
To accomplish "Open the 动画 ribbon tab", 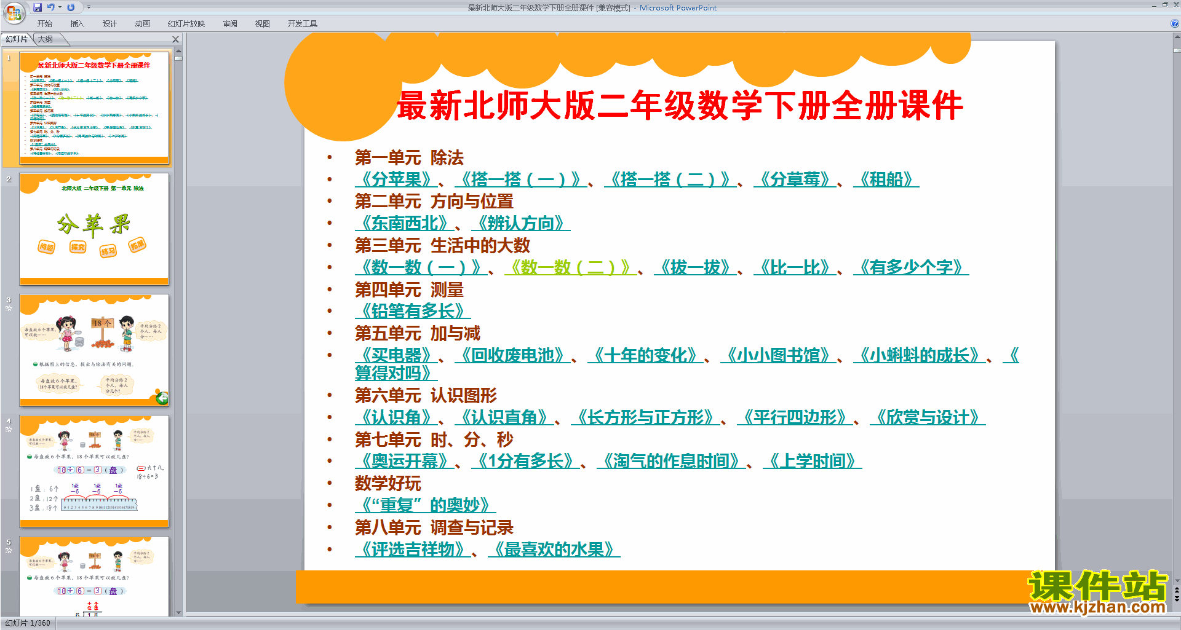I will [142, 24].
